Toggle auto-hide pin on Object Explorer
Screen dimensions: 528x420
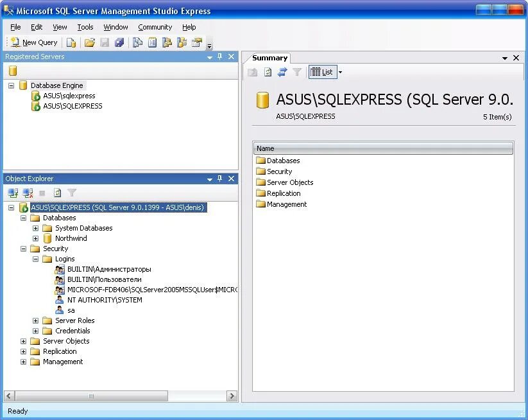click(220, 179)
